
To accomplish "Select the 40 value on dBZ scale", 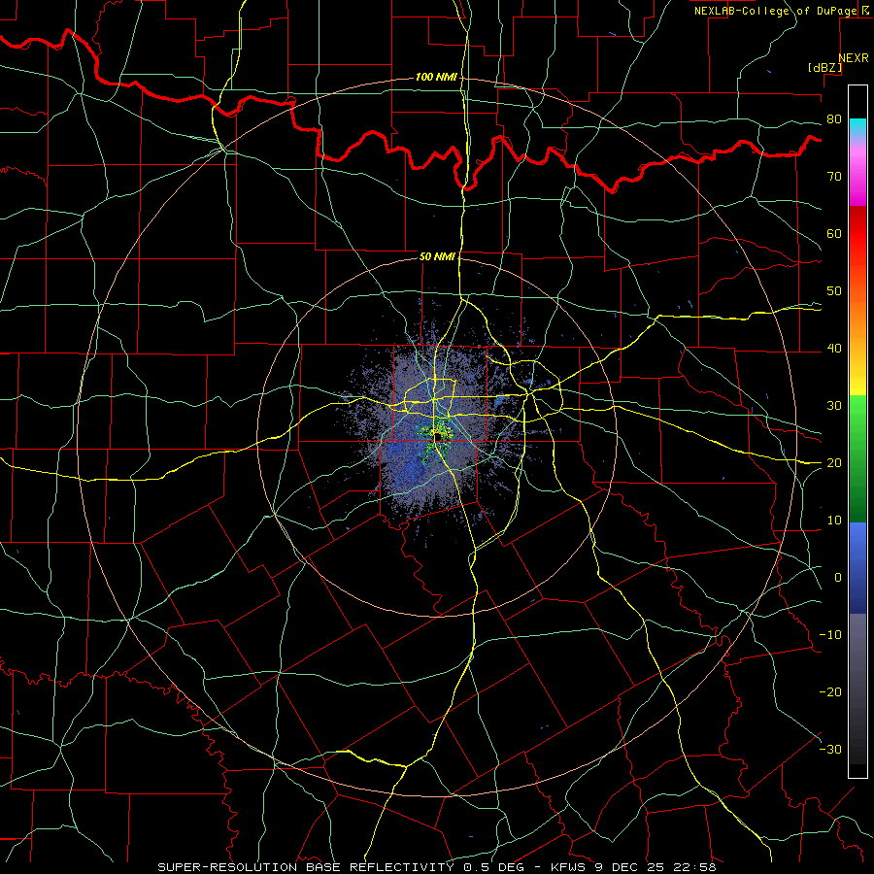I will click(834, 349).
